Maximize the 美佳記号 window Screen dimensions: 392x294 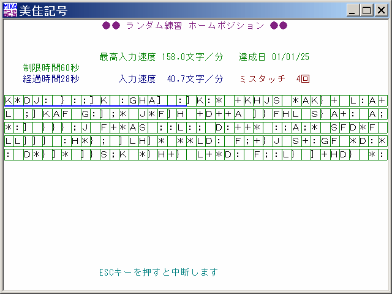point(366,10)
